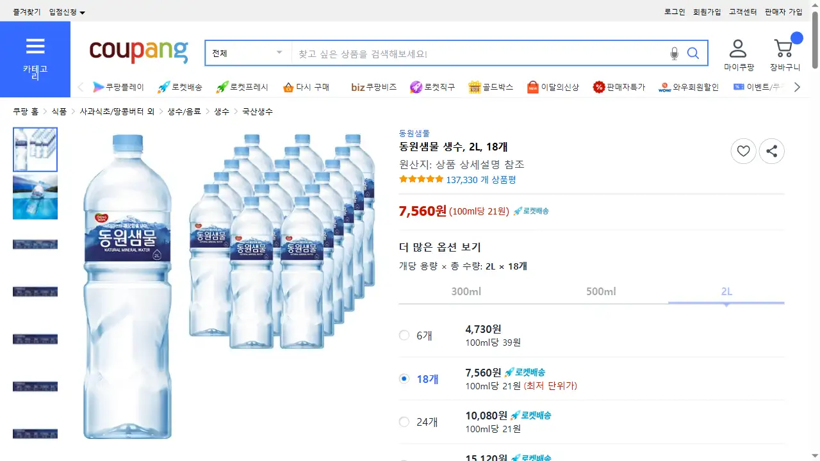Open 고객센터 link
Viewport: 820px width, 461px height.
743,12
